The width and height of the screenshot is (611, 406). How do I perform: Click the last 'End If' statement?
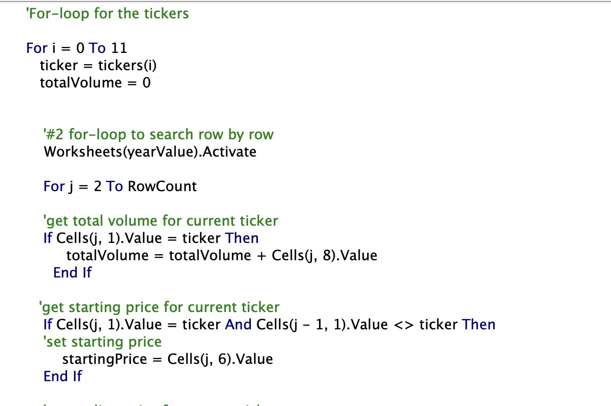tap(63, 376)
